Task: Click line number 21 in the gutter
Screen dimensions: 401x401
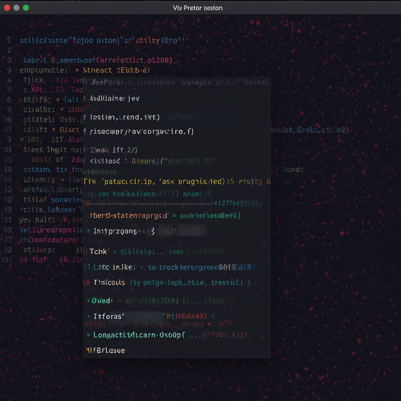Action: tap(9, 150)
